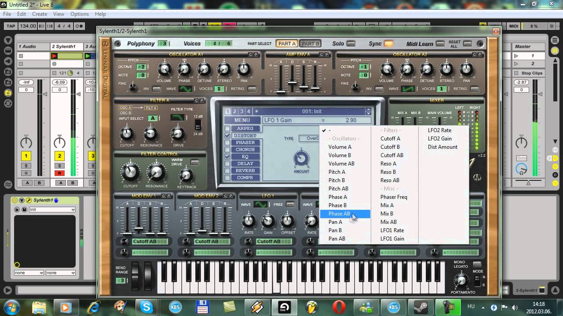
Task: Open the Oscillator A1 wave selector
Action: tap(185, 89)
